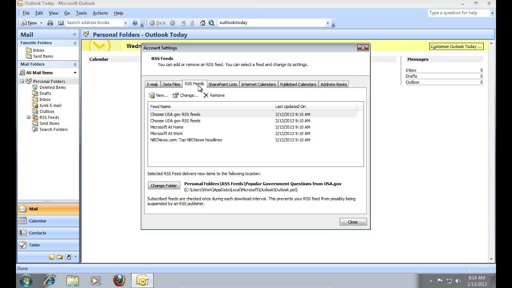512x288 pixels.
Task: Open the Help menu
Action: [118, 13]
